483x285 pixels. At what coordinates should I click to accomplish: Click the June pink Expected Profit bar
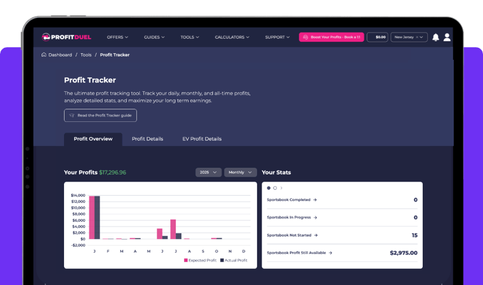(x=159, y=234)
